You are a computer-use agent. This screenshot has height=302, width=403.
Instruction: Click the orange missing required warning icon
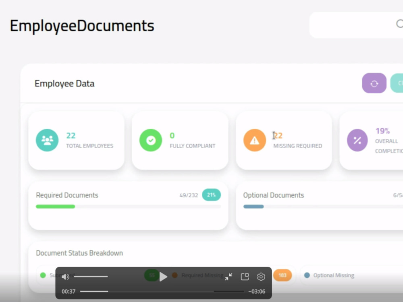(x=254, y=140)
